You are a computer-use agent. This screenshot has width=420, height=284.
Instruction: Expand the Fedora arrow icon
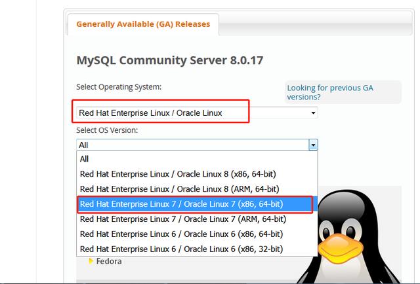click(x=91, y=261)
